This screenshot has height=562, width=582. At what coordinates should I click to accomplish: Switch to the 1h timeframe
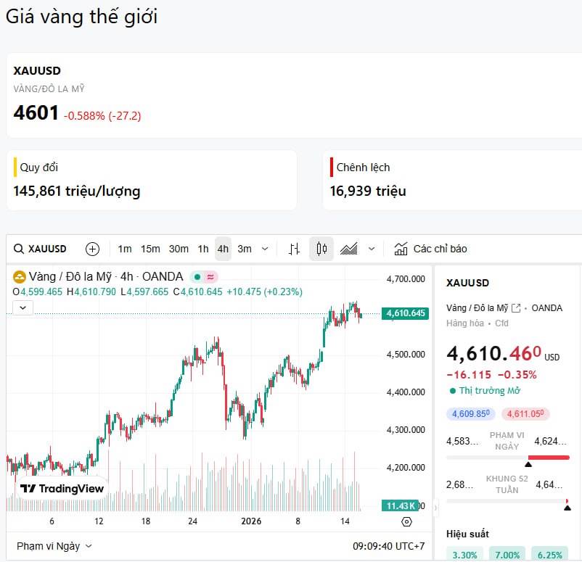click(203, 248)
